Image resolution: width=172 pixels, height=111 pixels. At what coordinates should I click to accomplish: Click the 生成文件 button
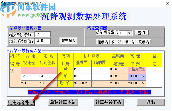tap(21, 102)
